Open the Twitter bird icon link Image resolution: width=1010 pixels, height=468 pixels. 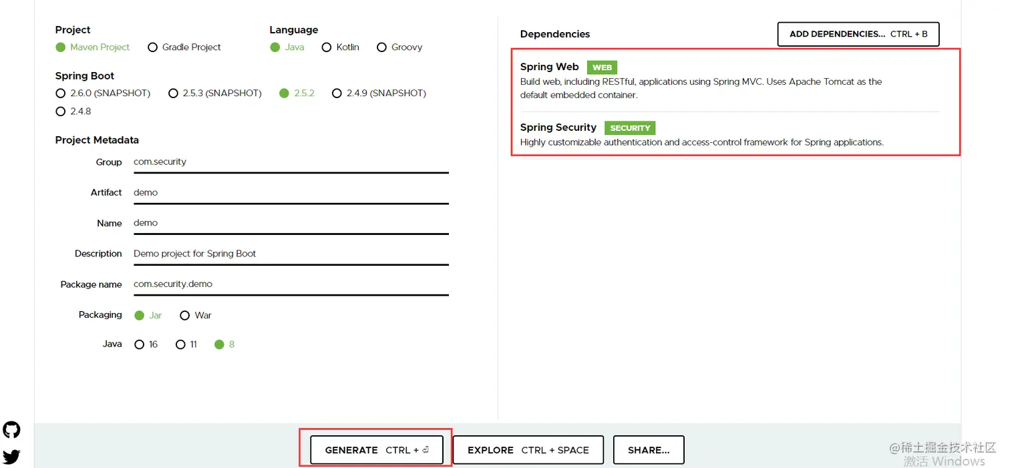pyautogui.click(x=11, y=457)
